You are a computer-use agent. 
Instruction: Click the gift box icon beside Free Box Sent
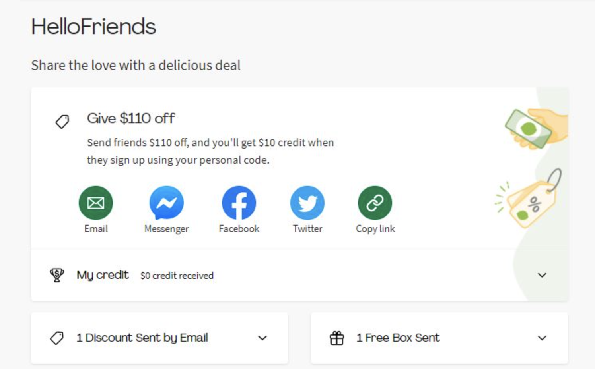[336, 338]
